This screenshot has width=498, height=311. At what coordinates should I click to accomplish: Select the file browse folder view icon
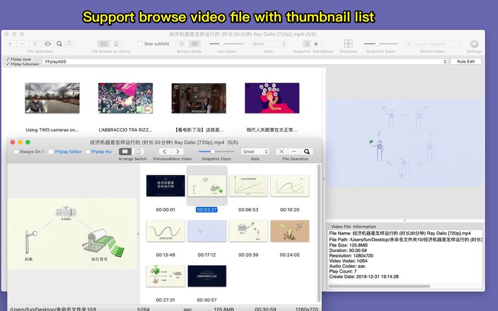[104, 44]
